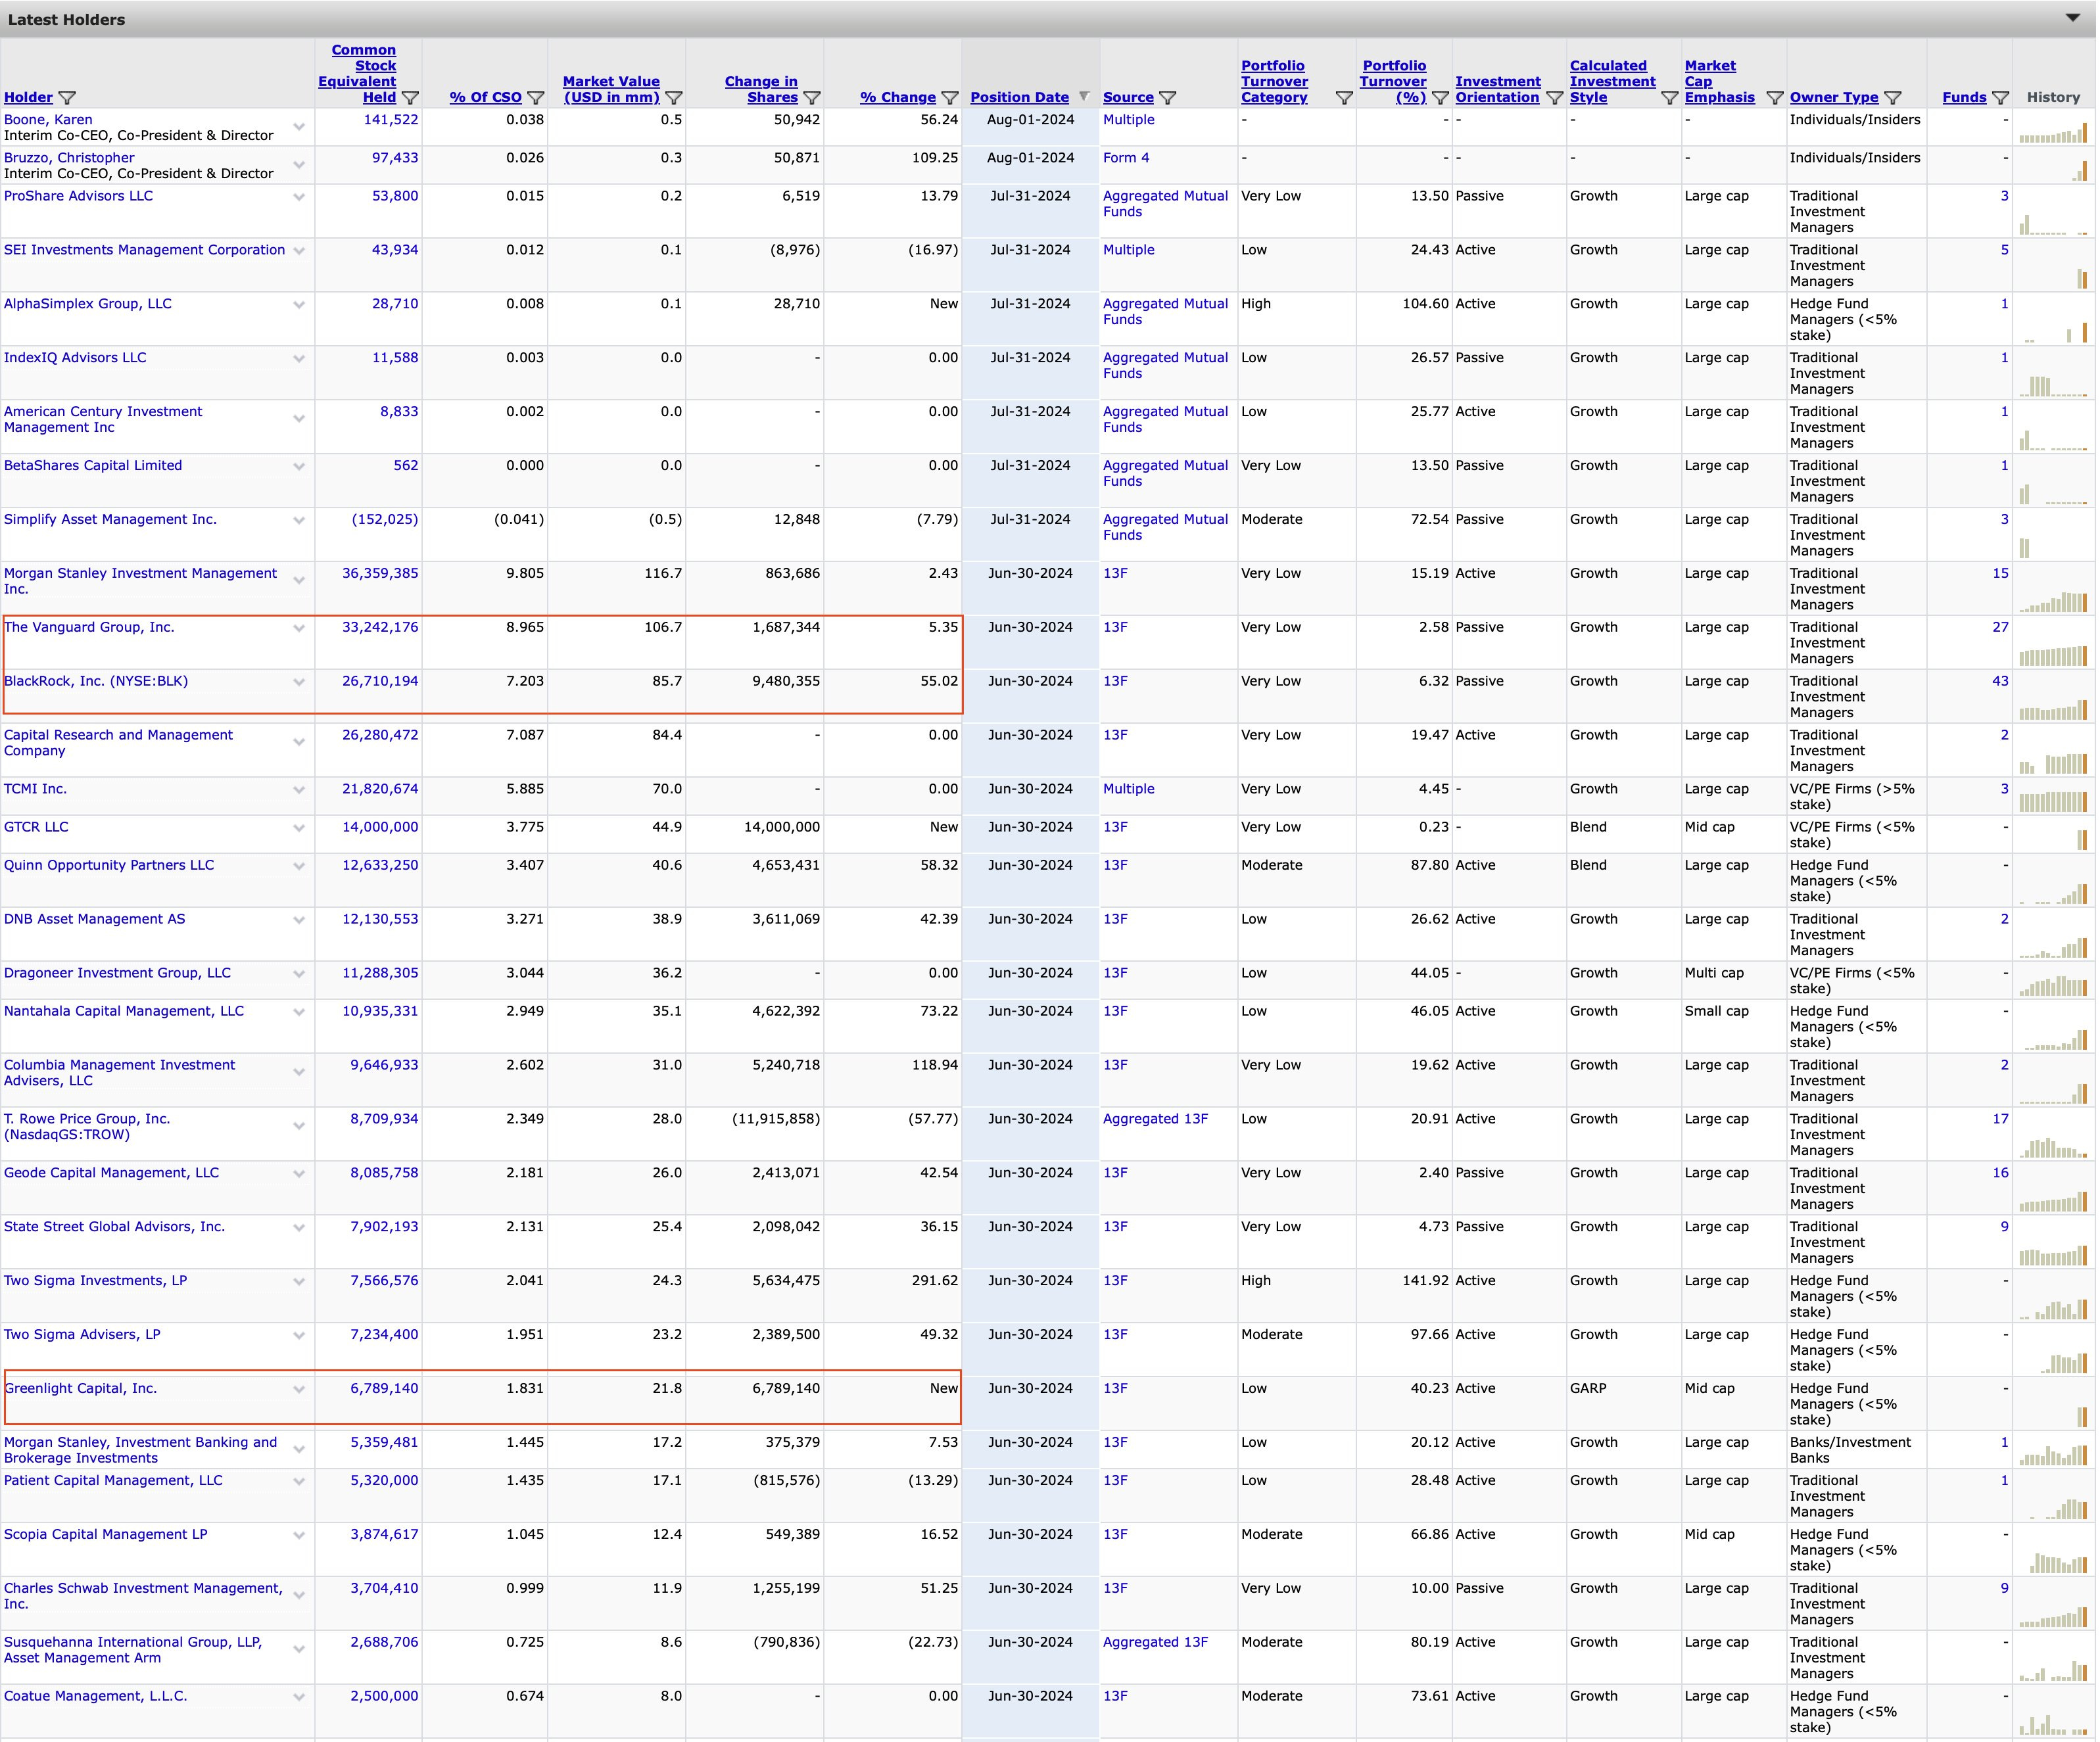Image resolution: width=2100 pixels, height=1742 pixels.
Task: Open BlackRock's 43 funds link
Action: pos(2000,681)
